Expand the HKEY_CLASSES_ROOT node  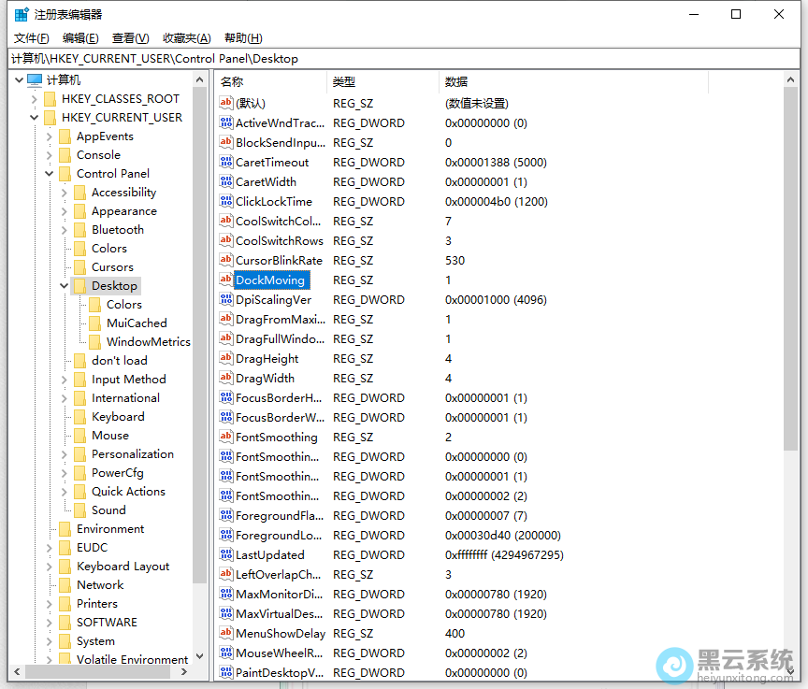pos(35,99)
